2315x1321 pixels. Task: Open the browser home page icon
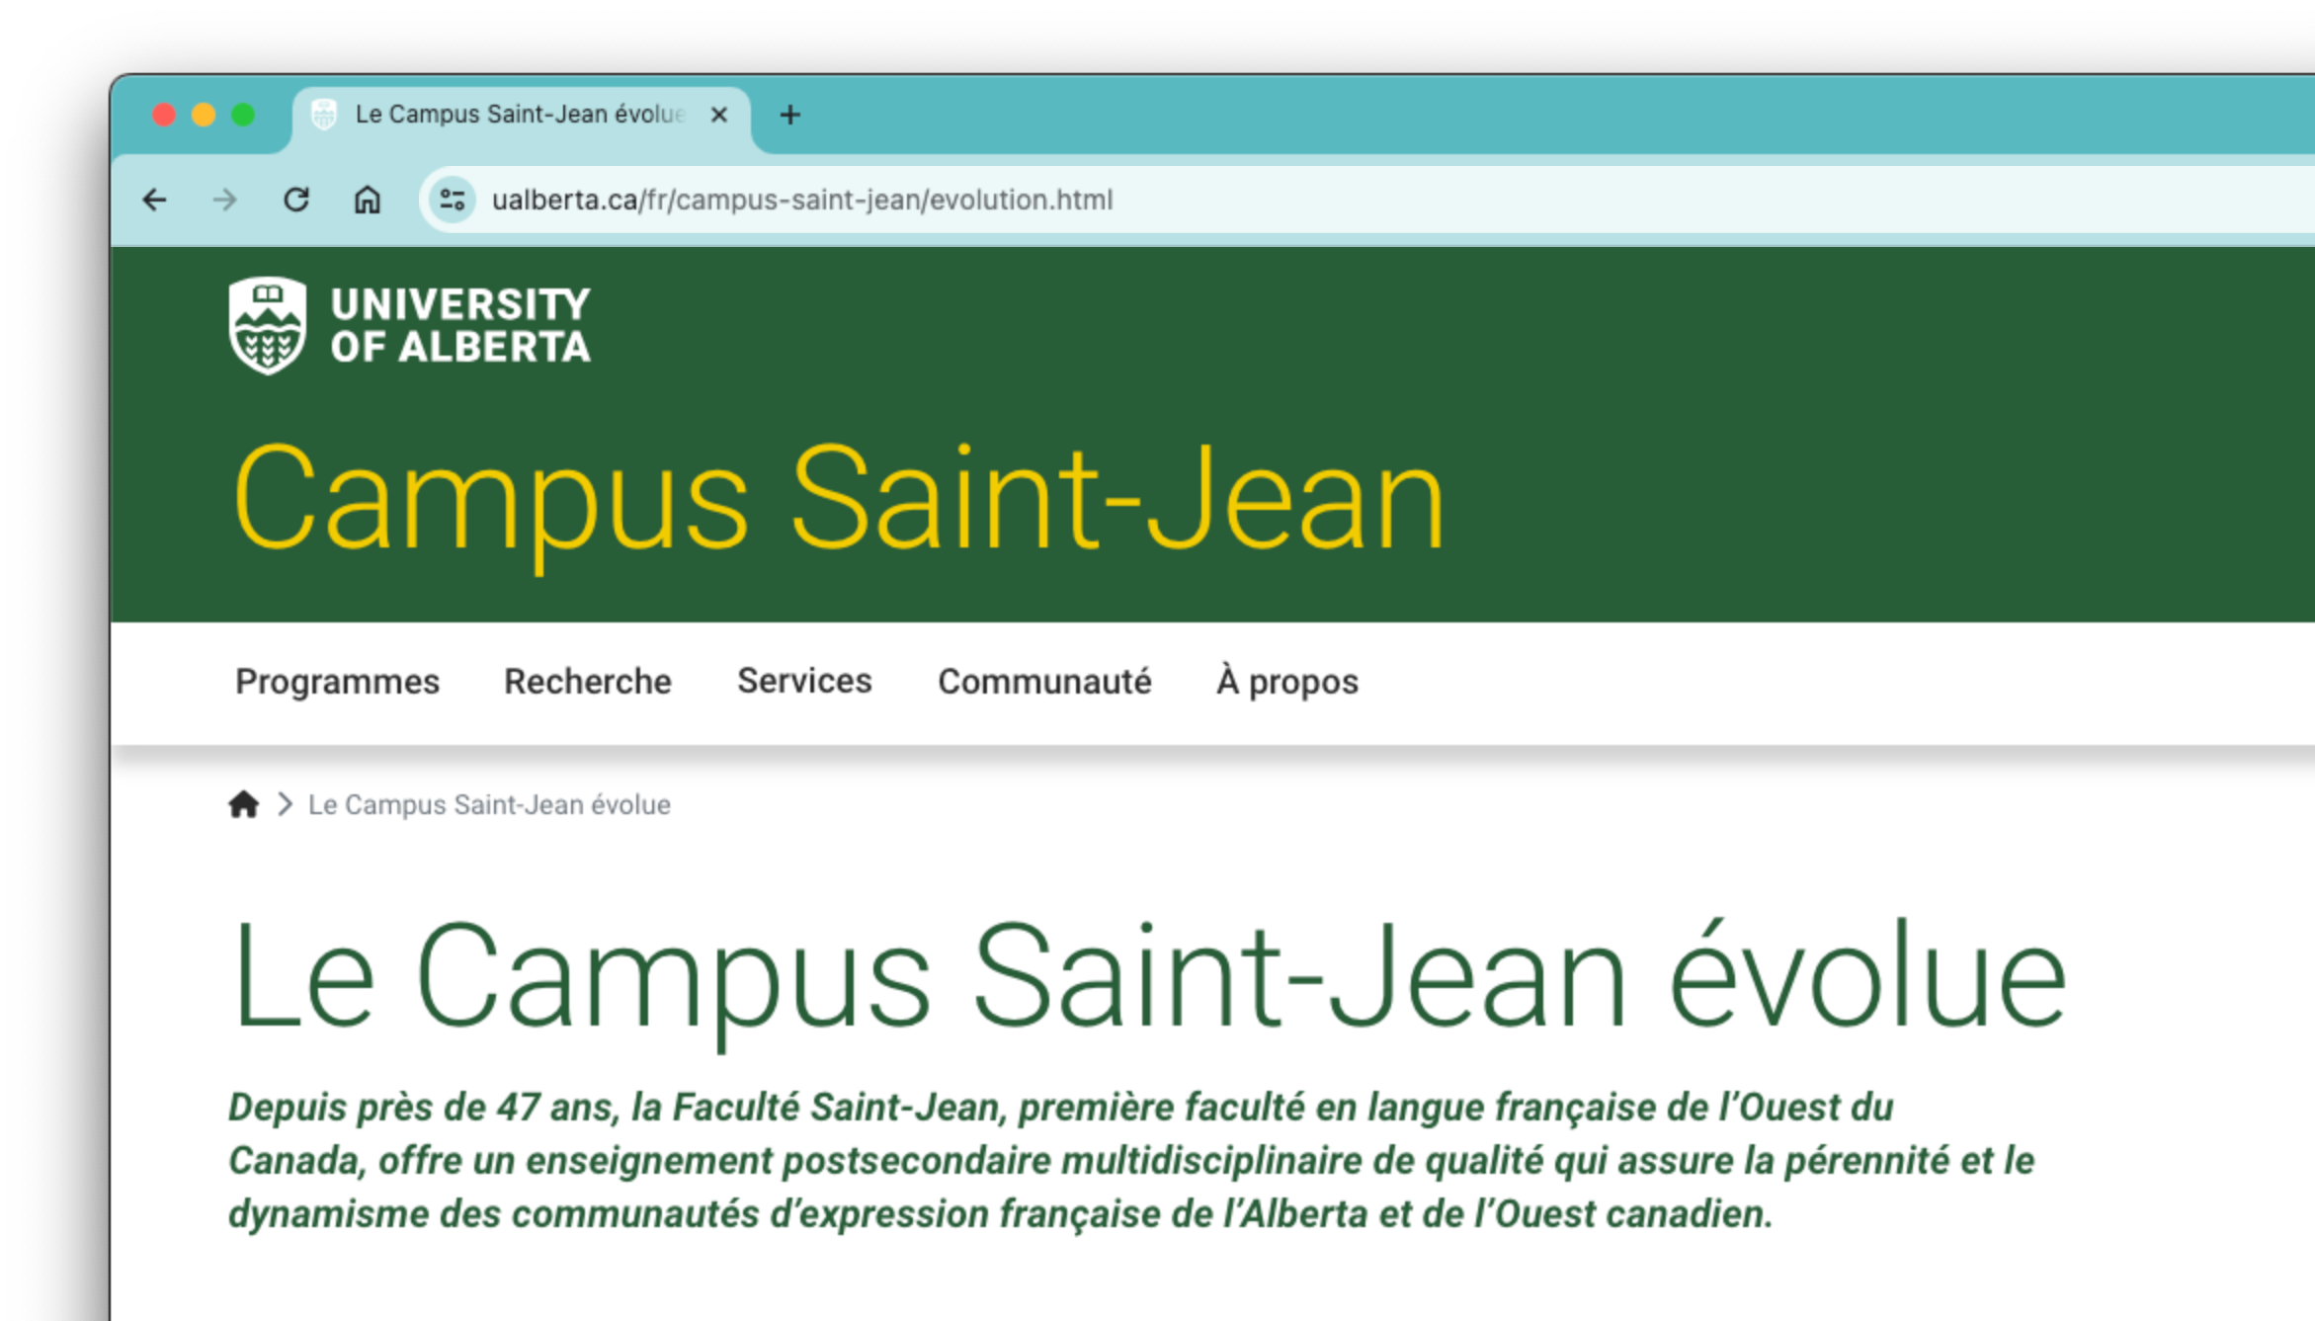tap(368, 200)
